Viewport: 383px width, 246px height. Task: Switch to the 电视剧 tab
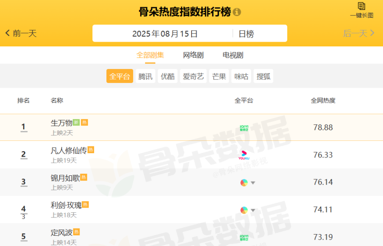(x=233, y=55)
